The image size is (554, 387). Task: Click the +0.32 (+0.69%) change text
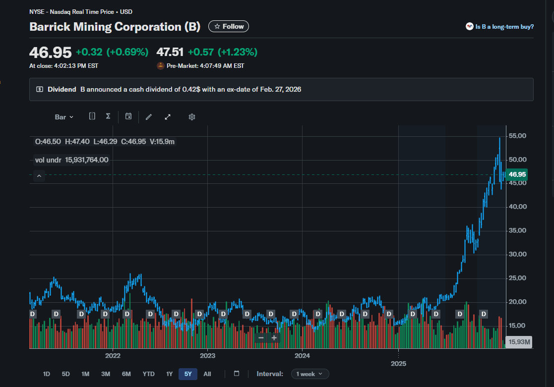112,52
